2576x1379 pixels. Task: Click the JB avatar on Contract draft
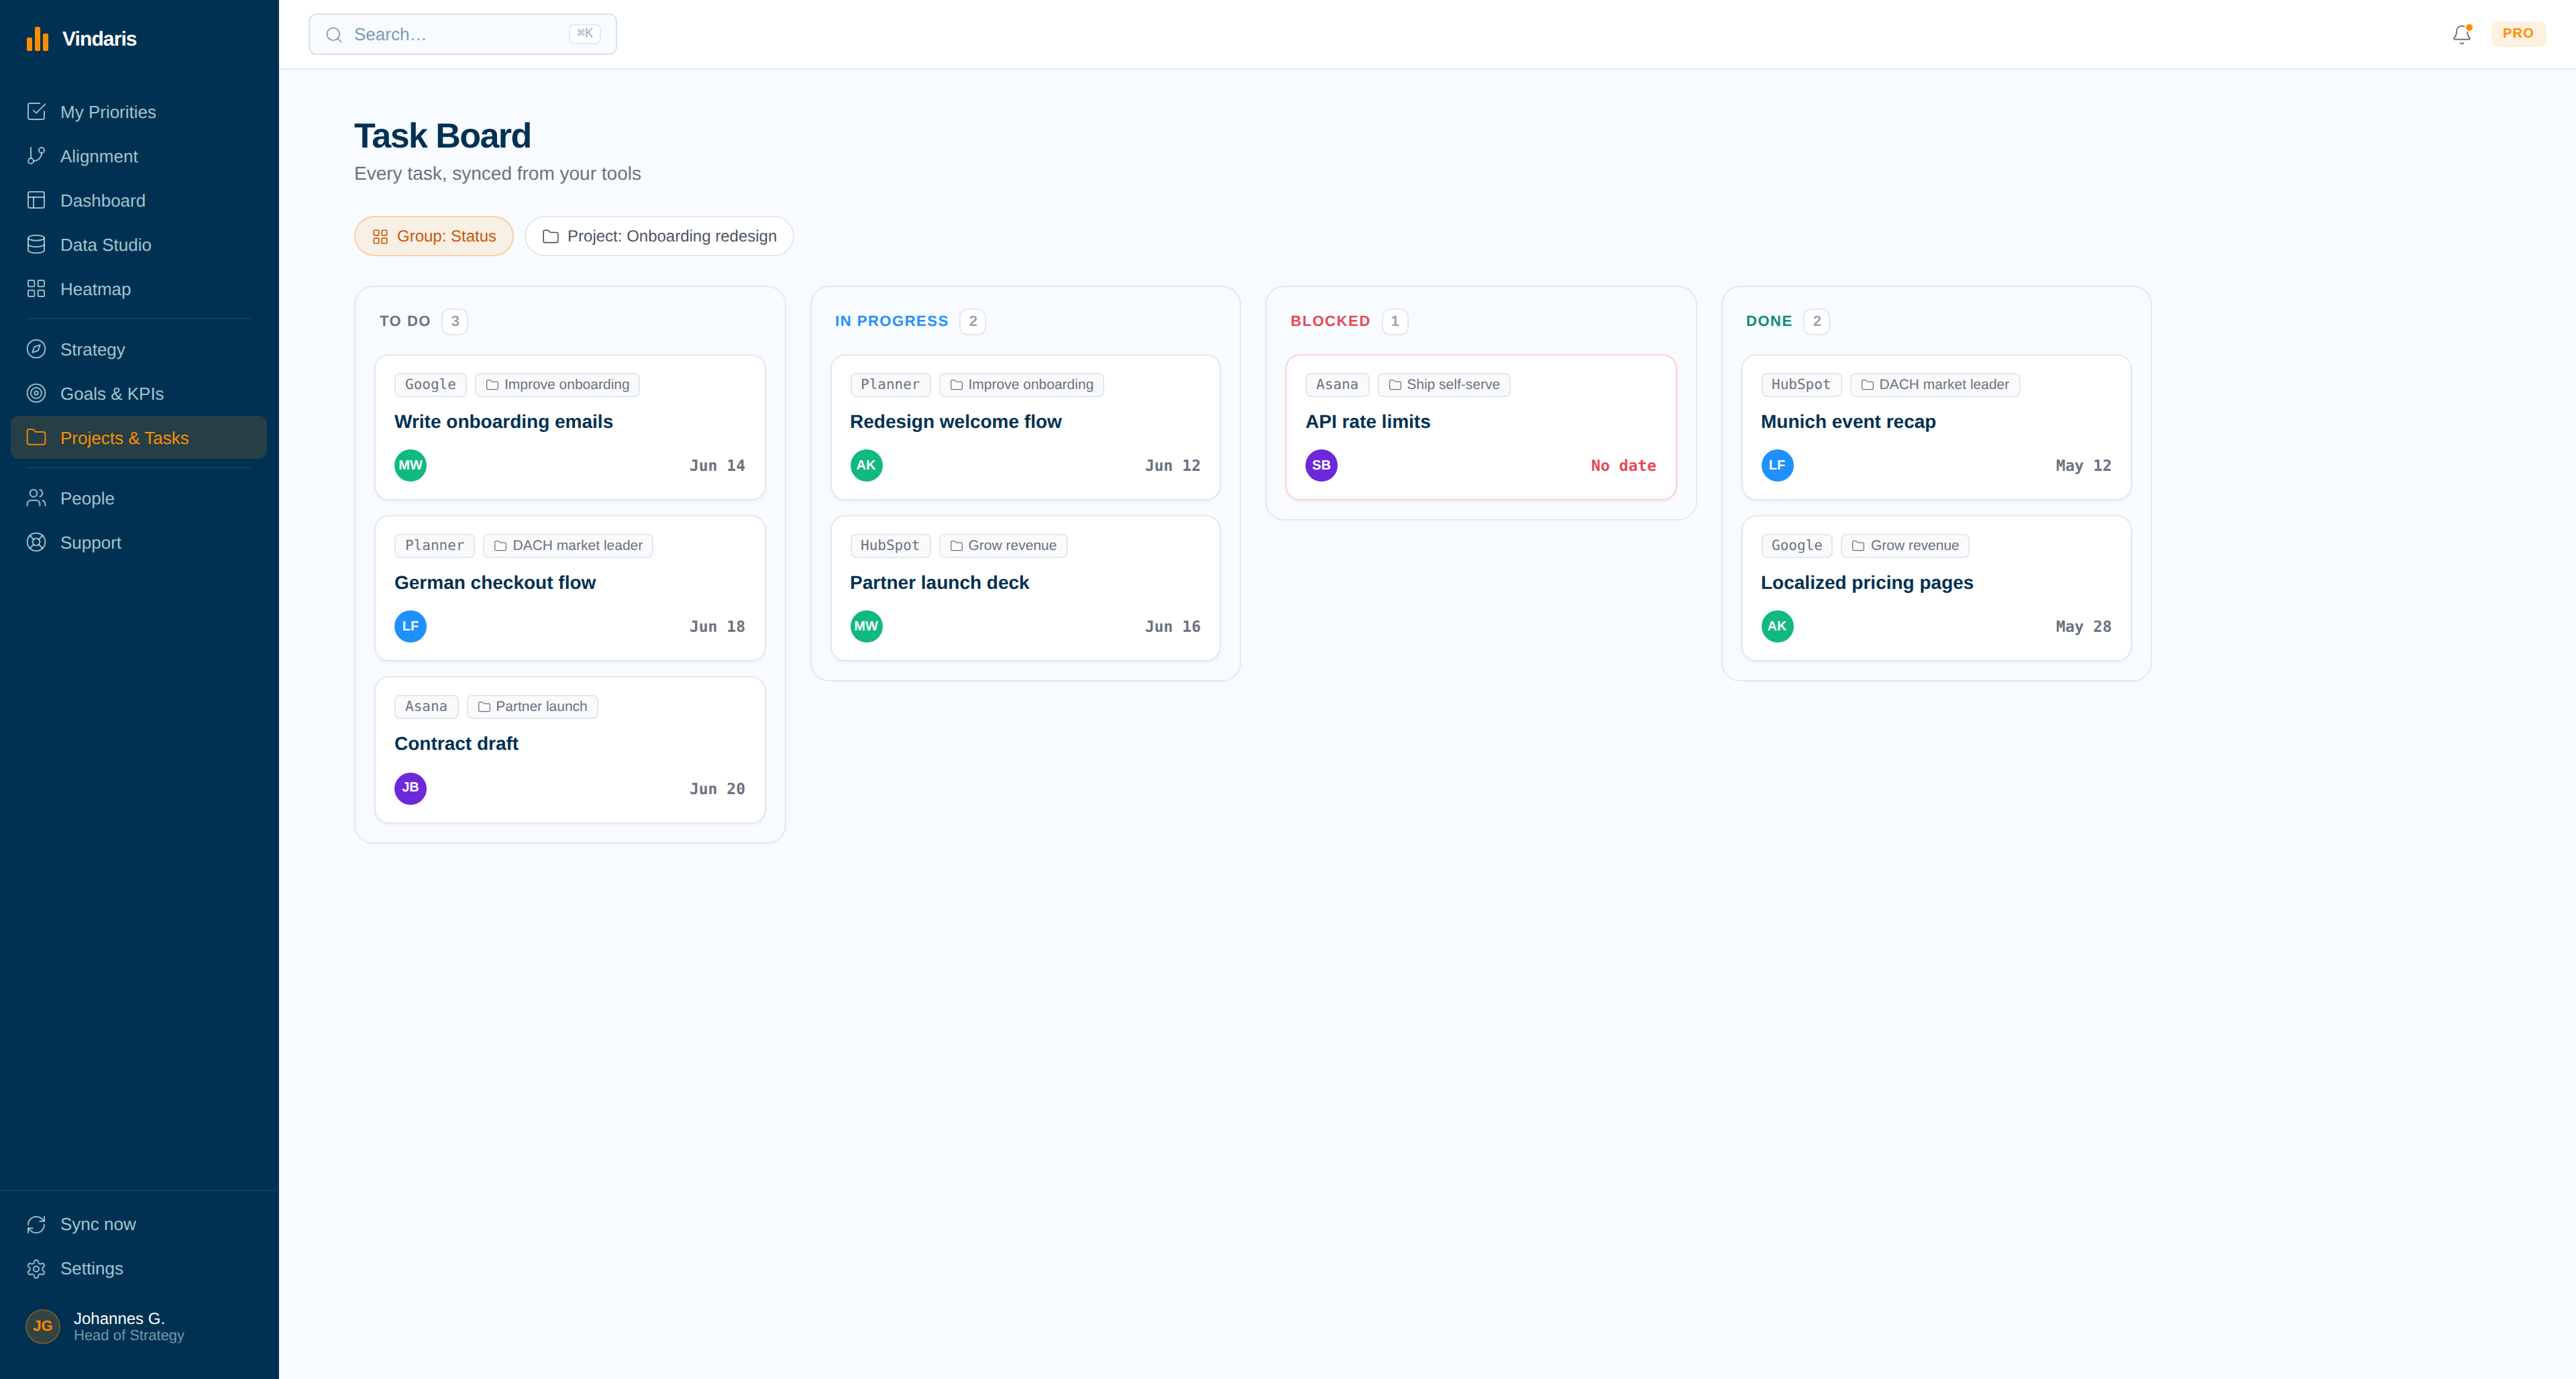click(410, 788)
